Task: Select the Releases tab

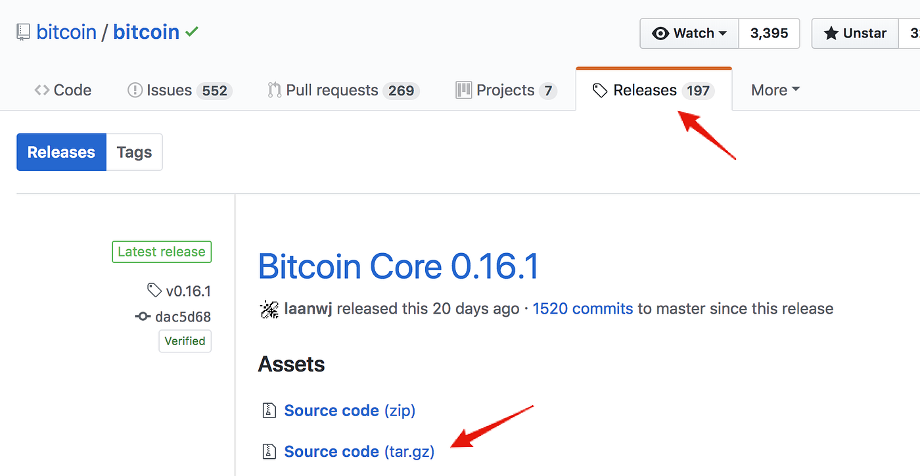Action: (654, 90)
